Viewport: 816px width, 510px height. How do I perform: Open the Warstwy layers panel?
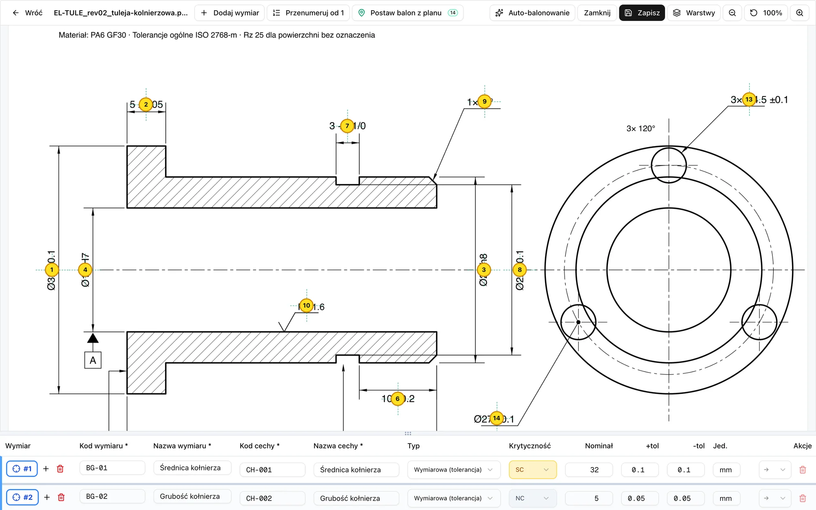[694, 13]
